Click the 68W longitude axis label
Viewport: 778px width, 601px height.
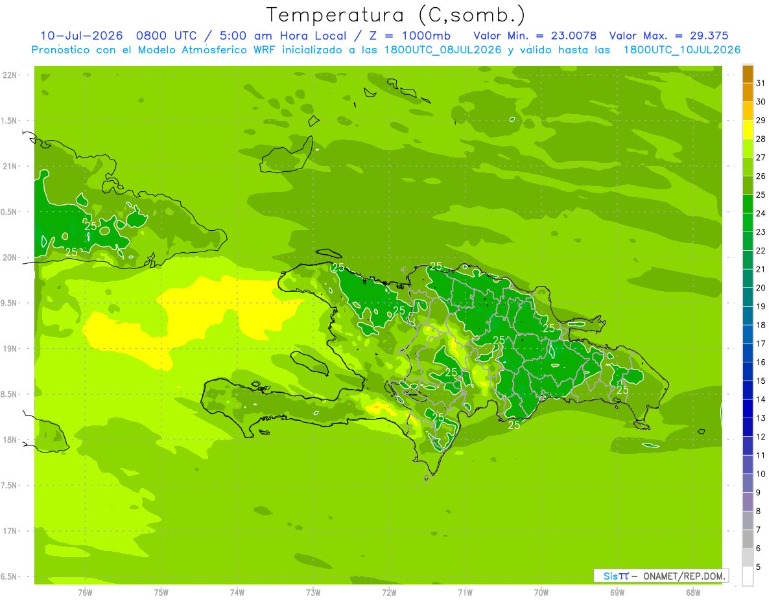tap(693, 593)
